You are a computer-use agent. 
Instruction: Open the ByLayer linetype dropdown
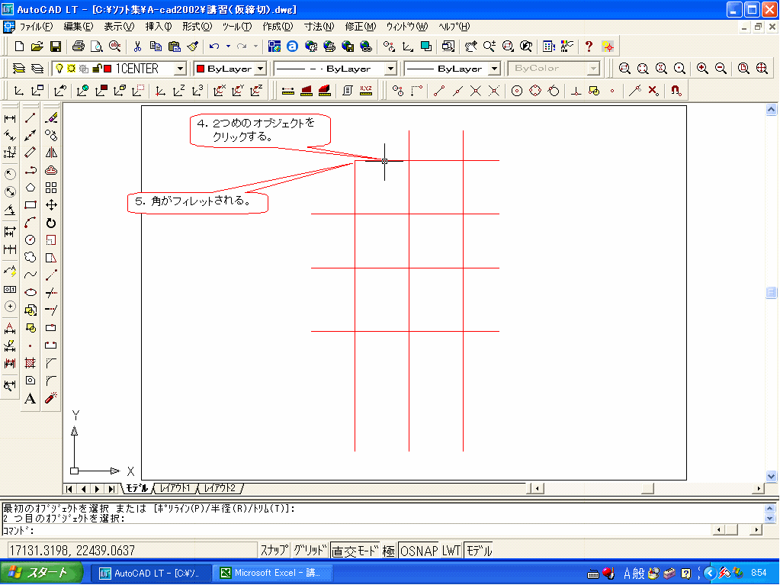point(391,69)
